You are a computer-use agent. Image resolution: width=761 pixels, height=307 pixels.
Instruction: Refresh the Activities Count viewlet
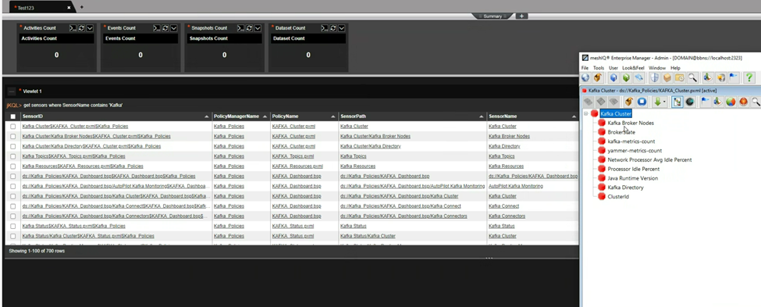pyautogui.click(x=81, y=28)
